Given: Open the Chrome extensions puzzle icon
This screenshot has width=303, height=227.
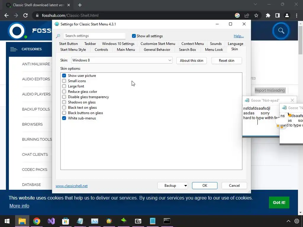Looking at the screenshot, I should coord(268,15).
